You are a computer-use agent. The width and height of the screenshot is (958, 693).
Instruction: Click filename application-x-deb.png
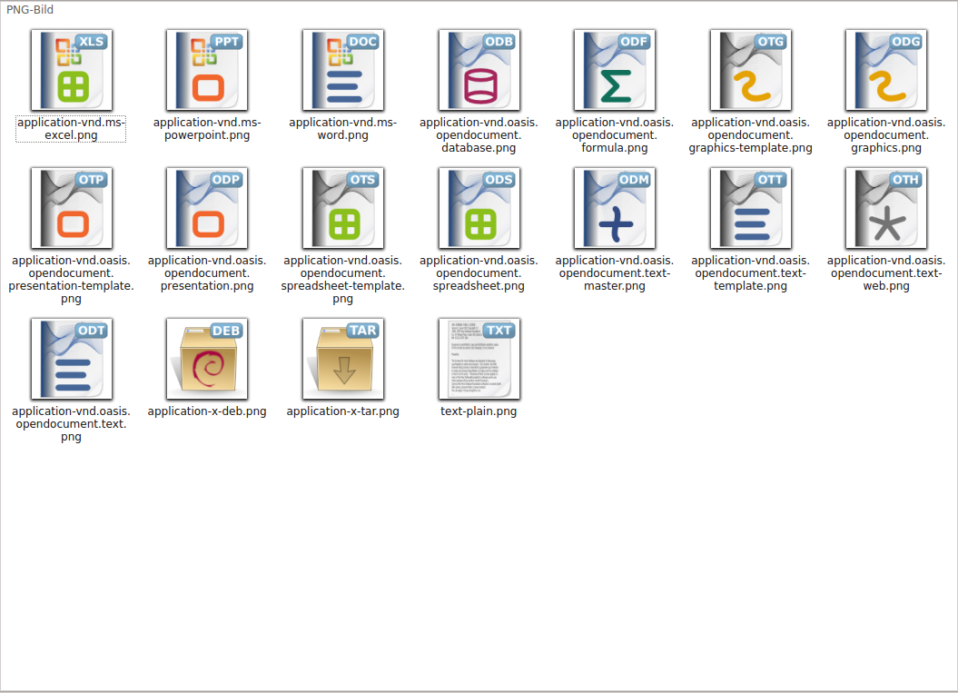point(207,411)
